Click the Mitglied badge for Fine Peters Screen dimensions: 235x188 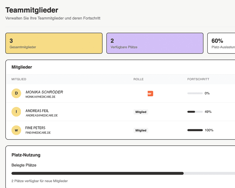click(x=141, y=130)
